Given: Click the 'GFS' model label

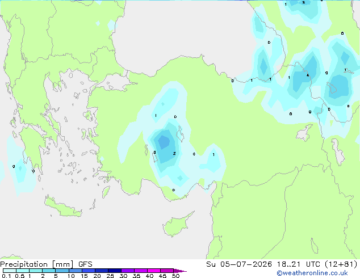Looking at the screenshot, I should [x=85, y=264].
